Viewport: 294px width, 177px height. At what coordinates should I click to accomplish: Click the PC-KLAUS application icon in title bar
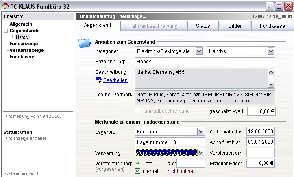(5, 6)
